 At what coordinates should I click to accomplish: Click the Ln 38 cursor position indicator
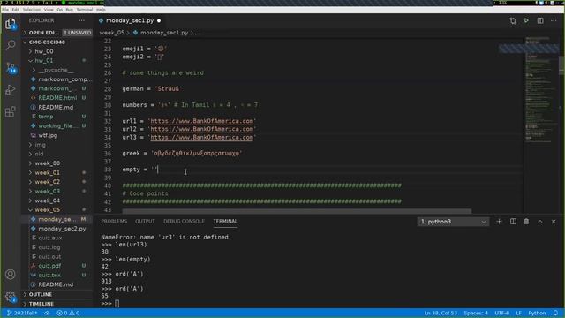(441, 313)
